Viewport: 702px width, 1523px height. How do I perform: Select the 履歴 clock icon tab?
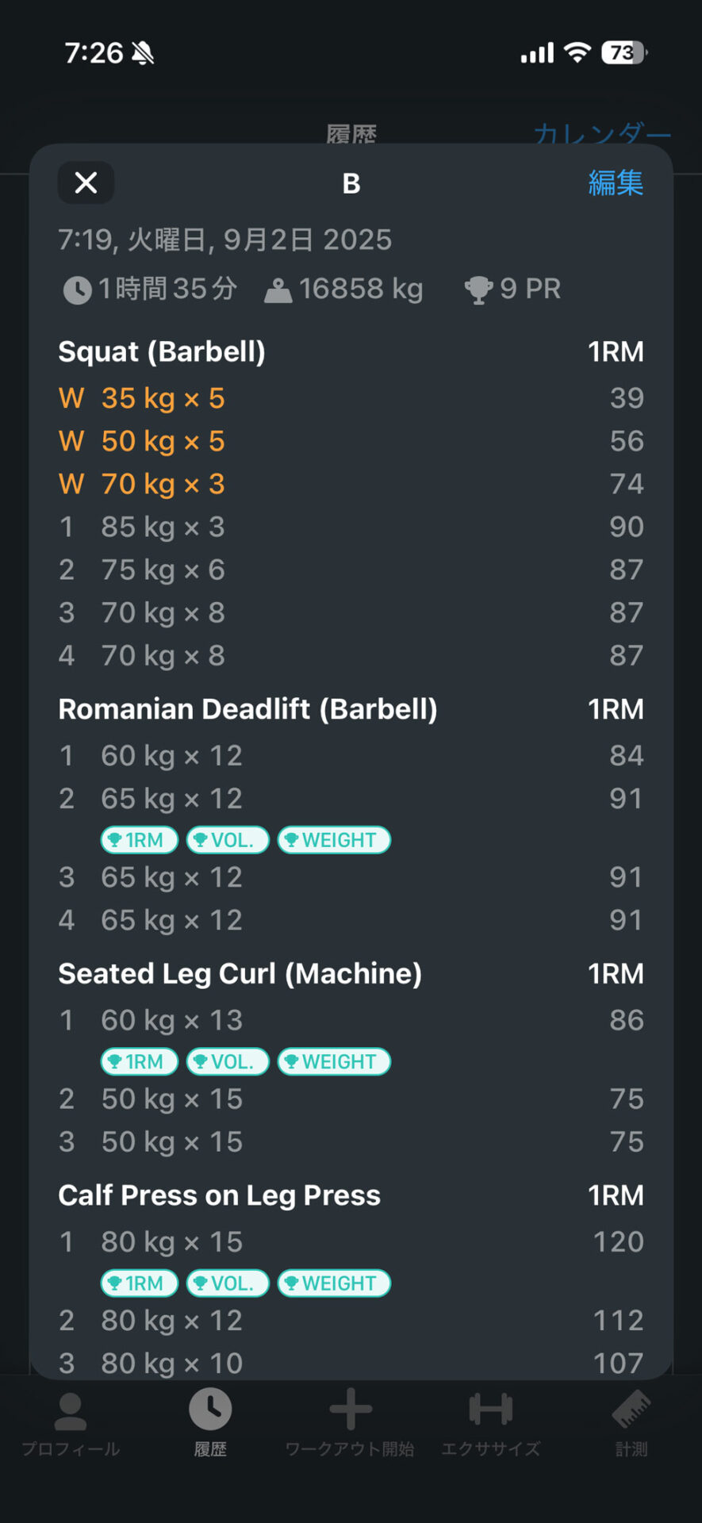click(210, 1410)
